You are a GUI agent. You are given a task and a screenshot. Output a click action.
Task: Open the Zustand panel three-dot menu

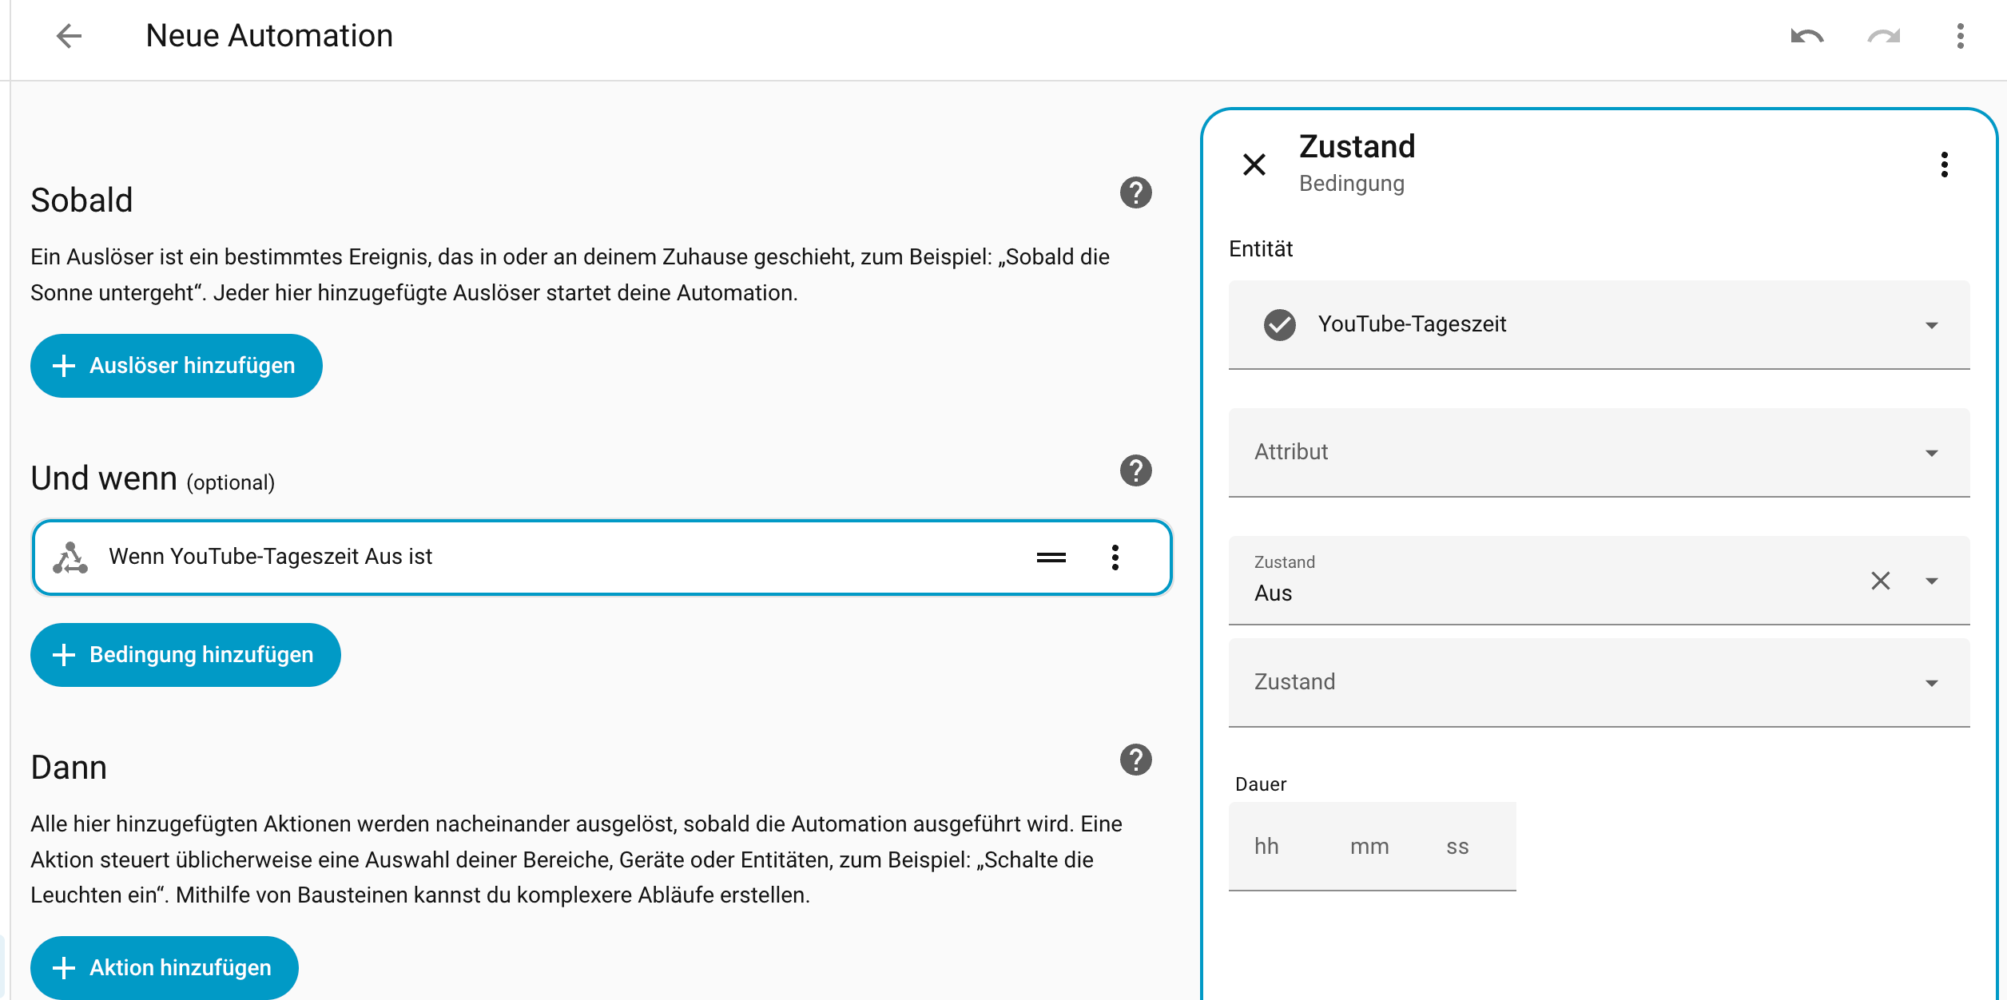1944,165
